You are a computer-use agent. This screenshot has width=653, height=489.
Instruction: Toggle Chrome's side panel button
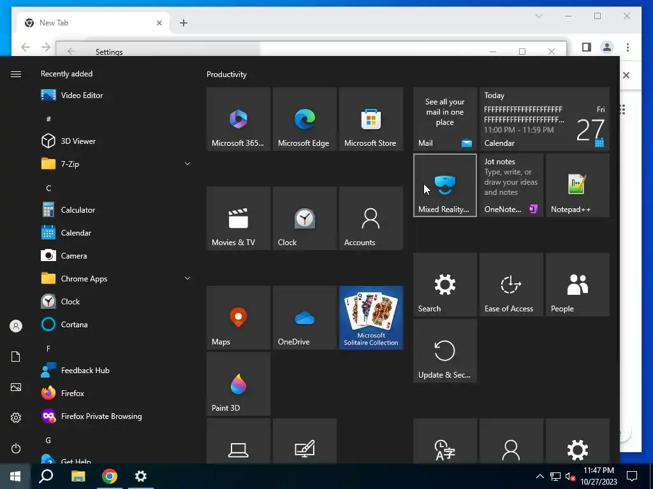[587, 47]
